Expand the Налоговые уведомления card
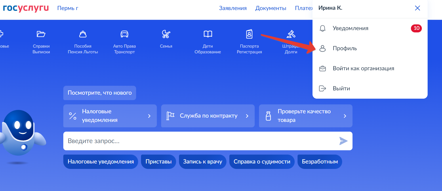The height and width of the screenshot is (191, 442). [110, 116]
